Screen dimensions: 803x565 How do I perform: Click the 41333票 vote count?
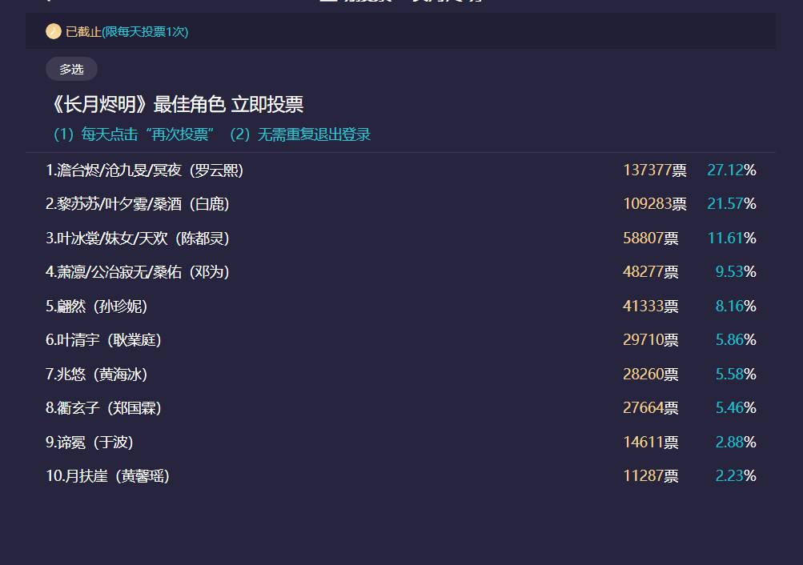pyautogui.click(x=650, y=306)
